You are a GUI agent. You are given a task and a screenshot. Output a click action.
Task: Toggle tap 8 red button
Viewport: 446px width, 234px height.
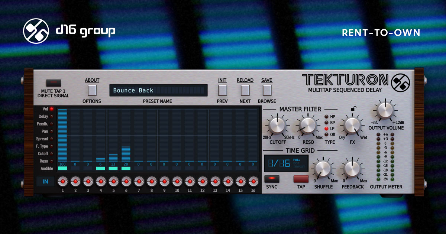click(x=151, y=181)
